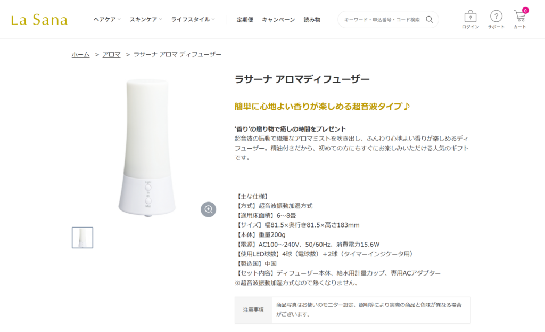The width and height of the screenshot is (545, 332).
Task: Click the cart item count badge
Action: 525,11
